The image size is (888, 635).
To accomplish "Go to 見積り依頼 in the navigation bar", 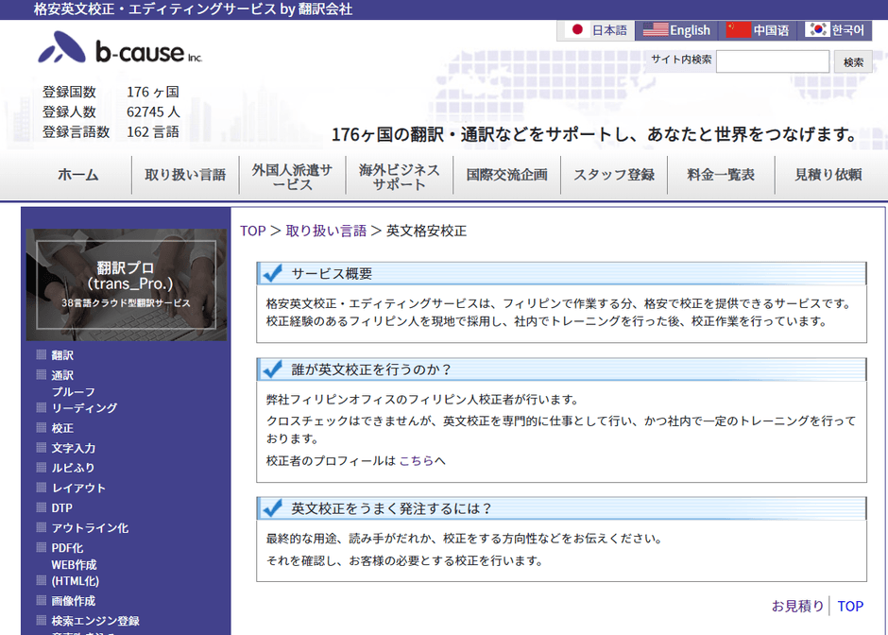I will point(828,175).
